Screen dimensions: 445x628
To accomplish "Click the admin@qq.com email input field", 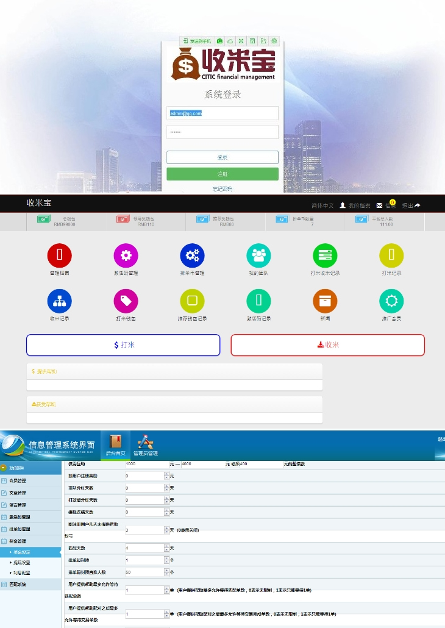I will pyautogui.click(x=222, y=113).
